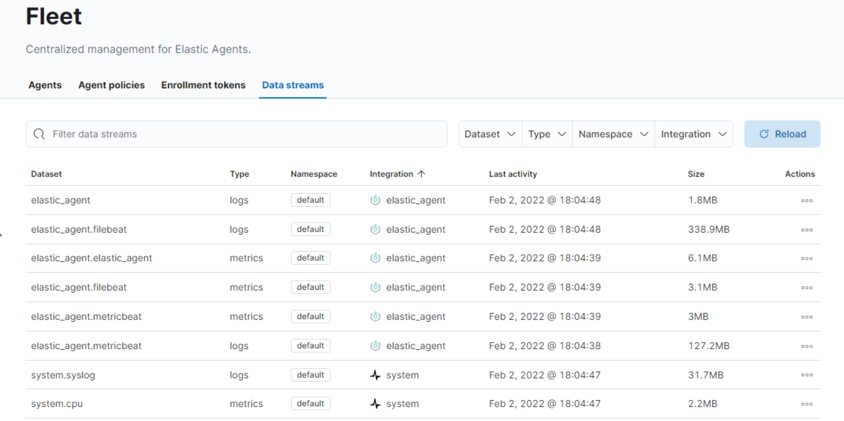Click the 18:04:38 last activity timestamp
This screenshot has height=421, width=844.
point(545,346)
